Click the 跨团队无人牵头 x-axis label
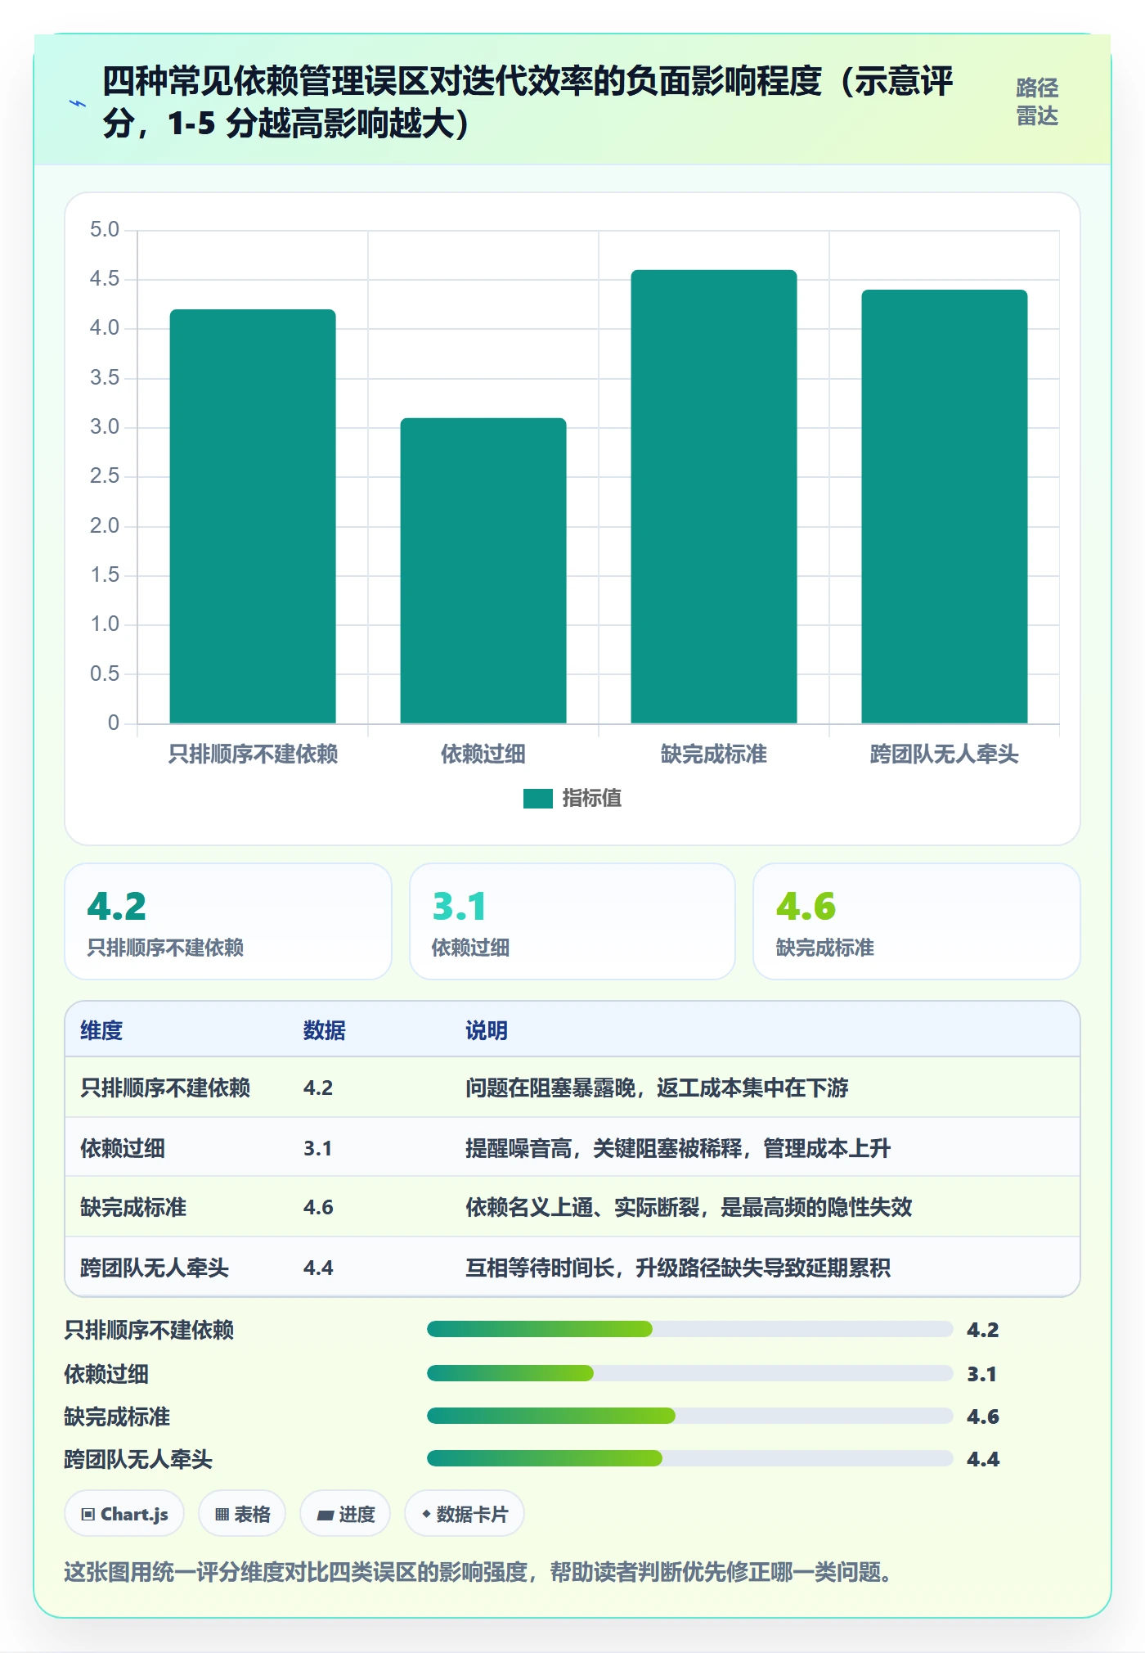Image resolution: width=1145 pixels, height=1653 pixels. pos(945,754)
